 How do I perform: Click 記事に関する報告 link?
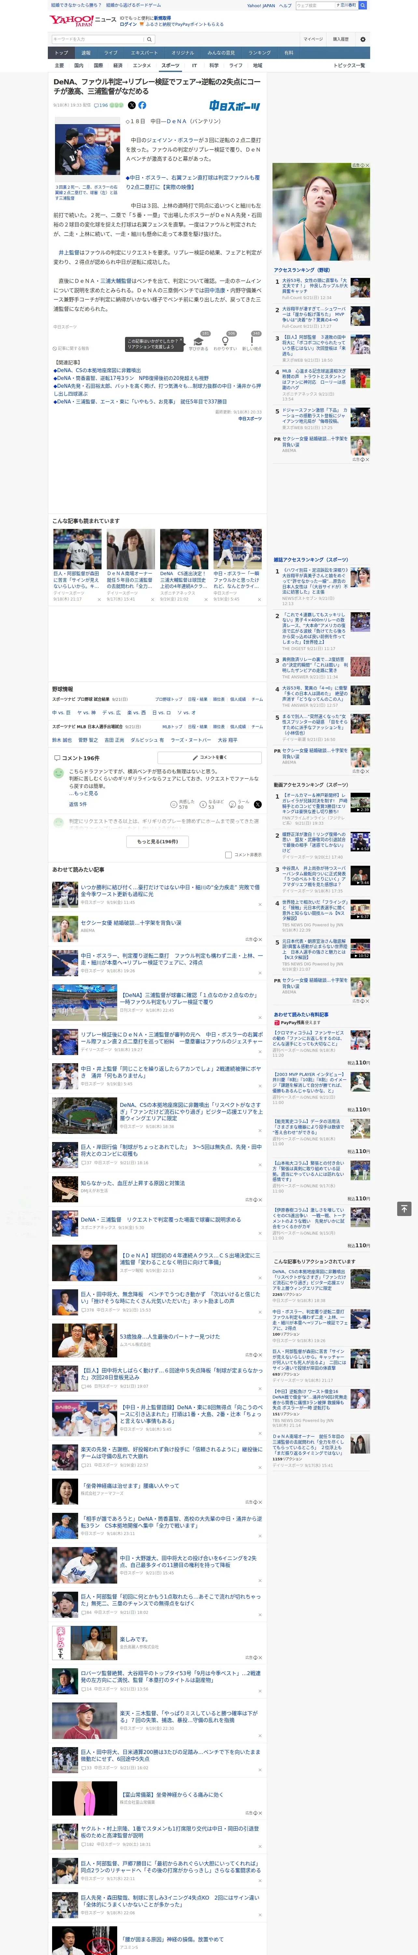[71, 348]
